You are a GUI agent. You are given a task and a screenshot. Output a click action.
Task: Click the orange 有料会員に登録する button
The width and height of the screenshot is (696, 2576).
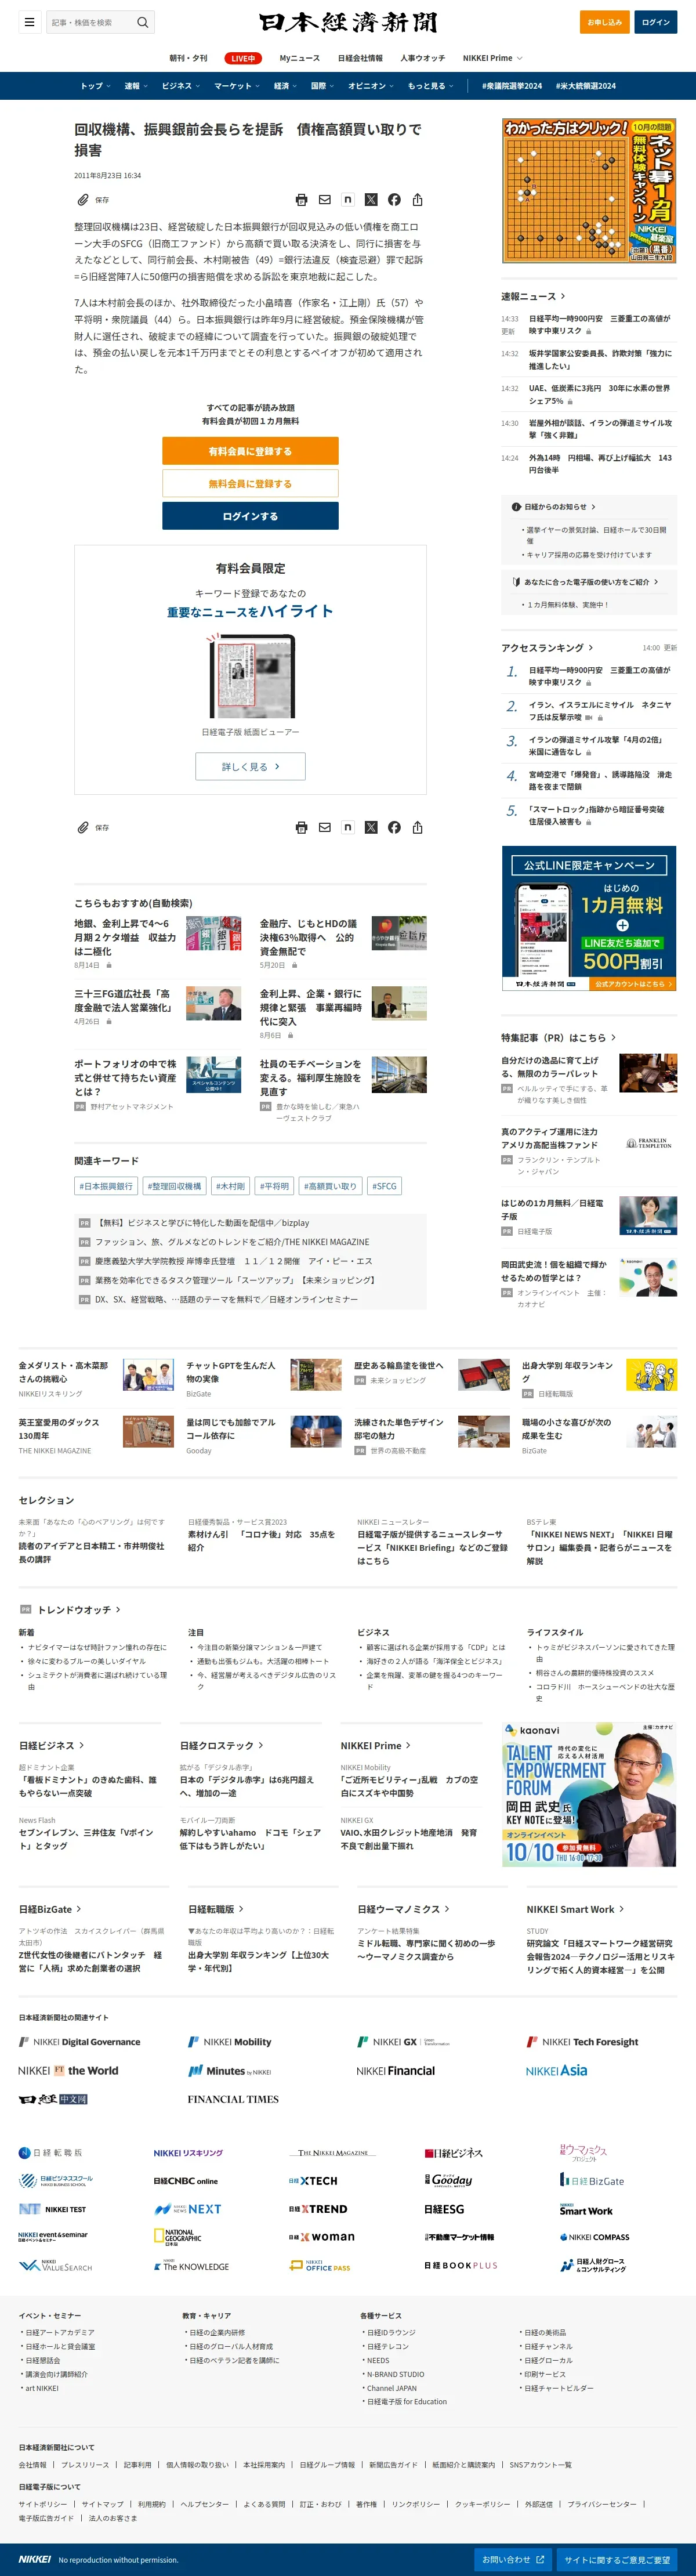(250, 451)
